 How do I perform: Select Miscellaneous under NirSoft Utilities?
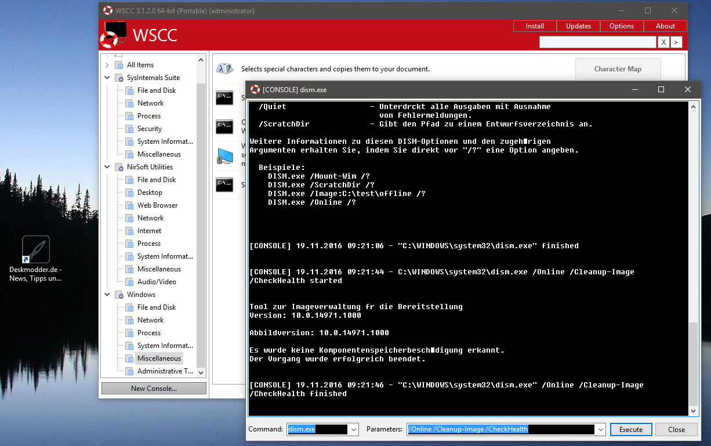point(159,269)
